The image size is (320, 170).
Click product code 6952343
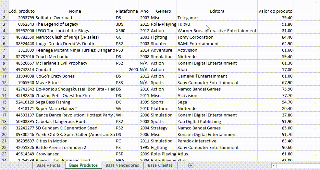tap(21, 24)
